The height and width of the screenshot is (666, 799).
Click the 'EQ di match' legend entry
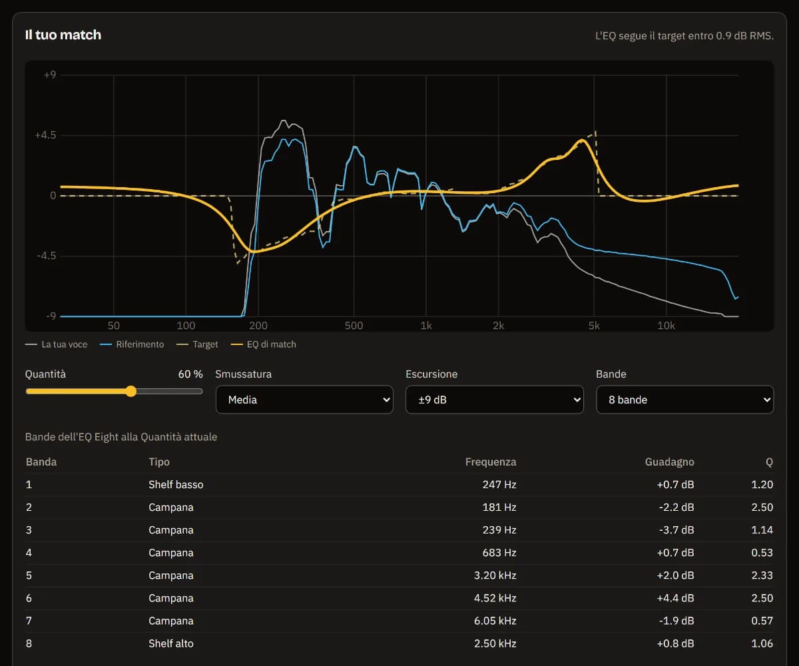(264, 344)
